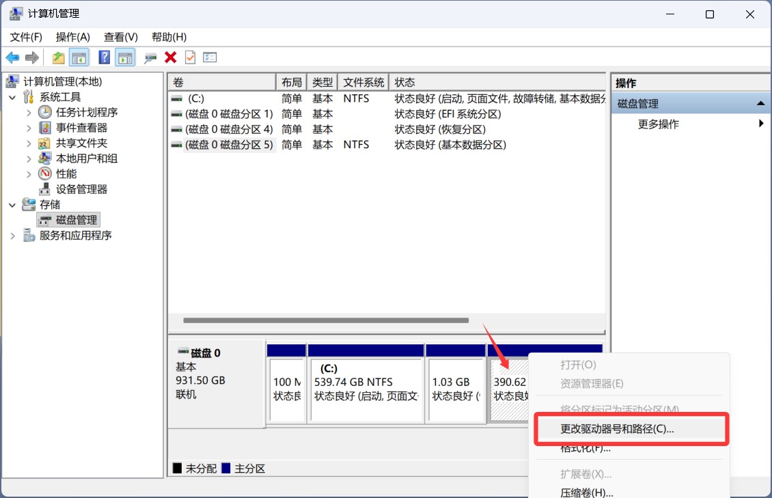This screenshot has width=772, height=498.
Task: Click the 布局 column header
Action: (x=292, y=82)
